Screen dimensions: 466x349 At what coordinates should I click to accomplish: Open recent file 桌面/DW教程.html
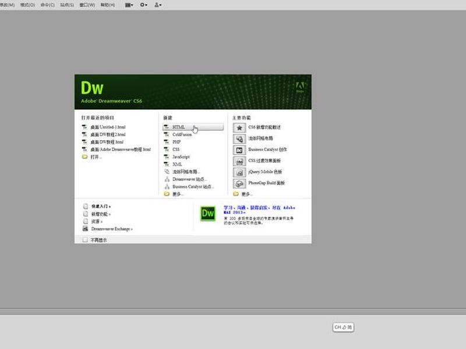tap(107, 142)
